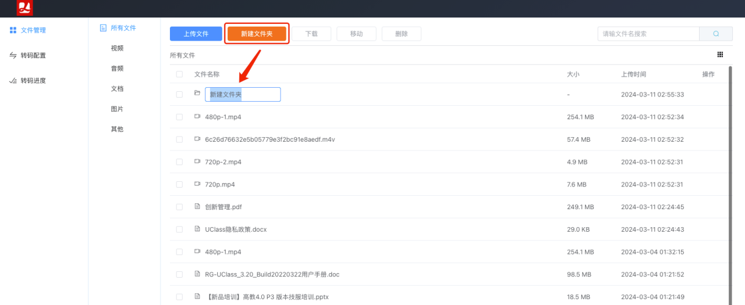745x305 pixels.
Task: Filter by 其他 category
Action: [x=117, y=129]
